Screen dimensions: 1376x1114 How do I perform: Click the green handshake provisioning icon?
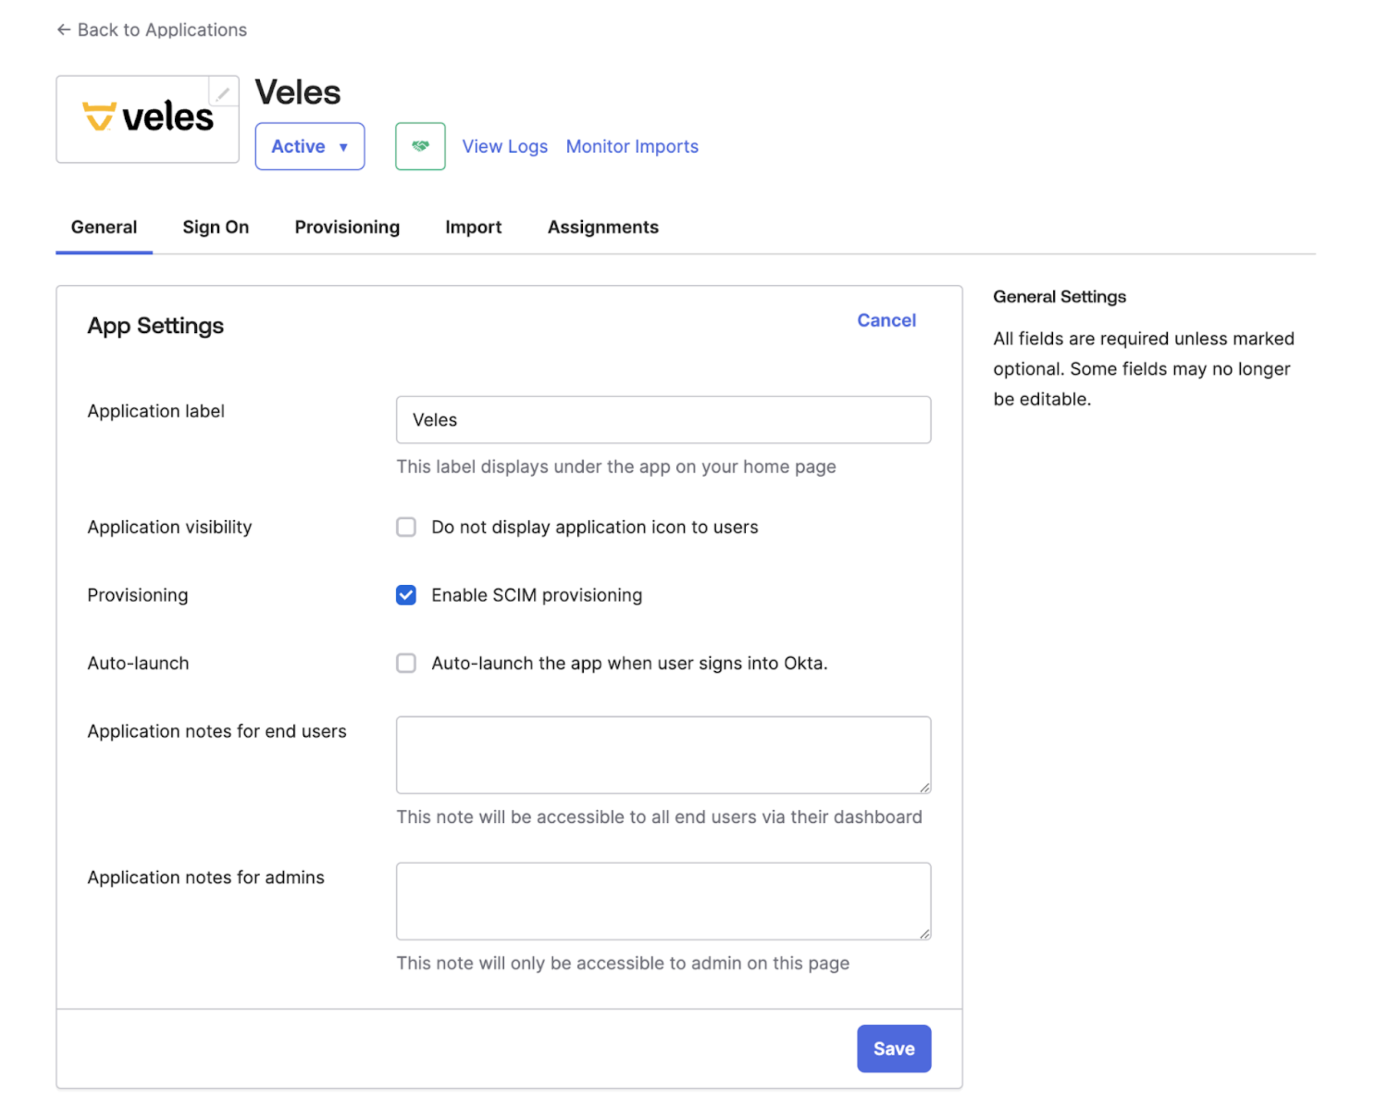point(420,146)
